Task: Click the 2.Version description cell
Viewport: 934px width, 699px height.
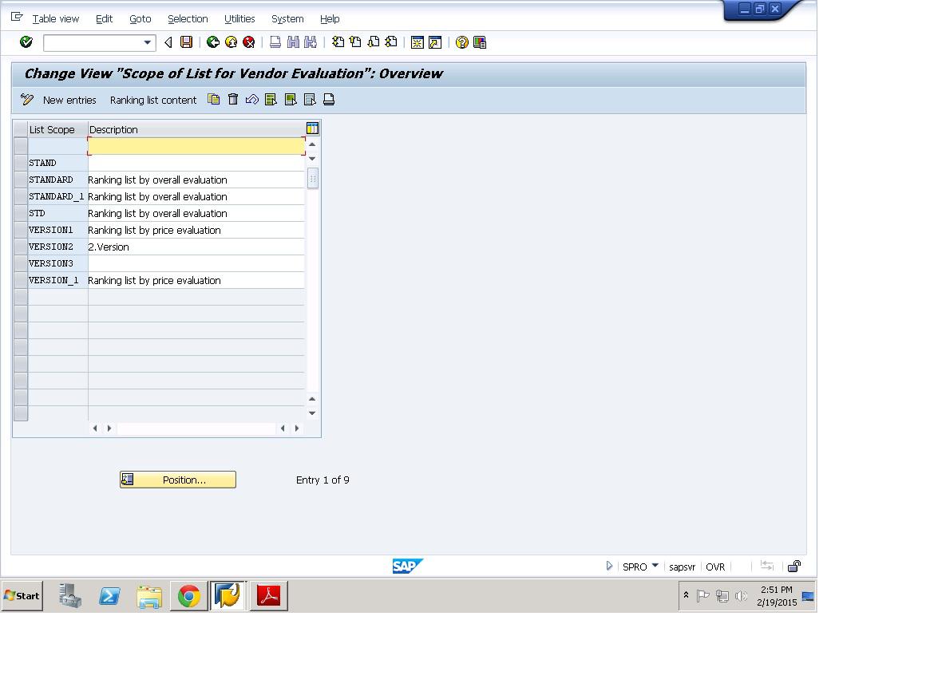Action: point(196,247)
